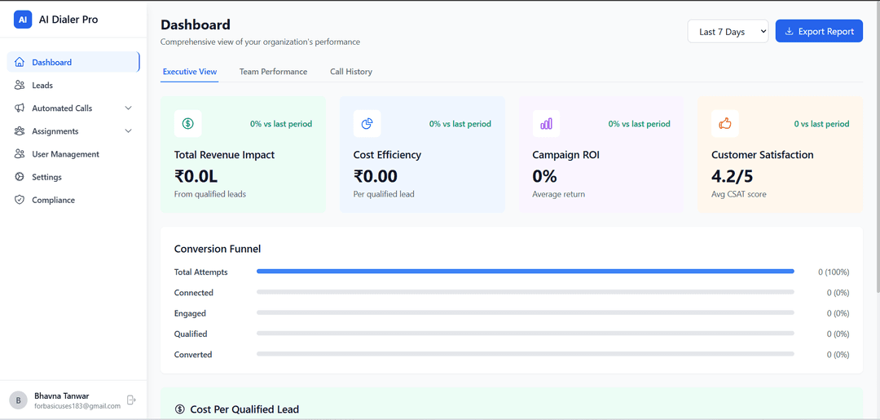880x420 pixels.
Task: Go to Dashboard in the sidebar
Action: 52,62
